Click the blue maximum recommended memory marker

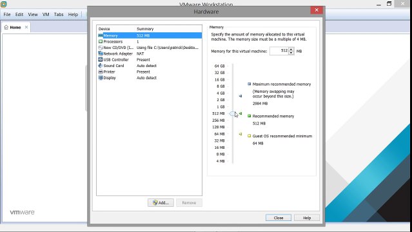240,96
